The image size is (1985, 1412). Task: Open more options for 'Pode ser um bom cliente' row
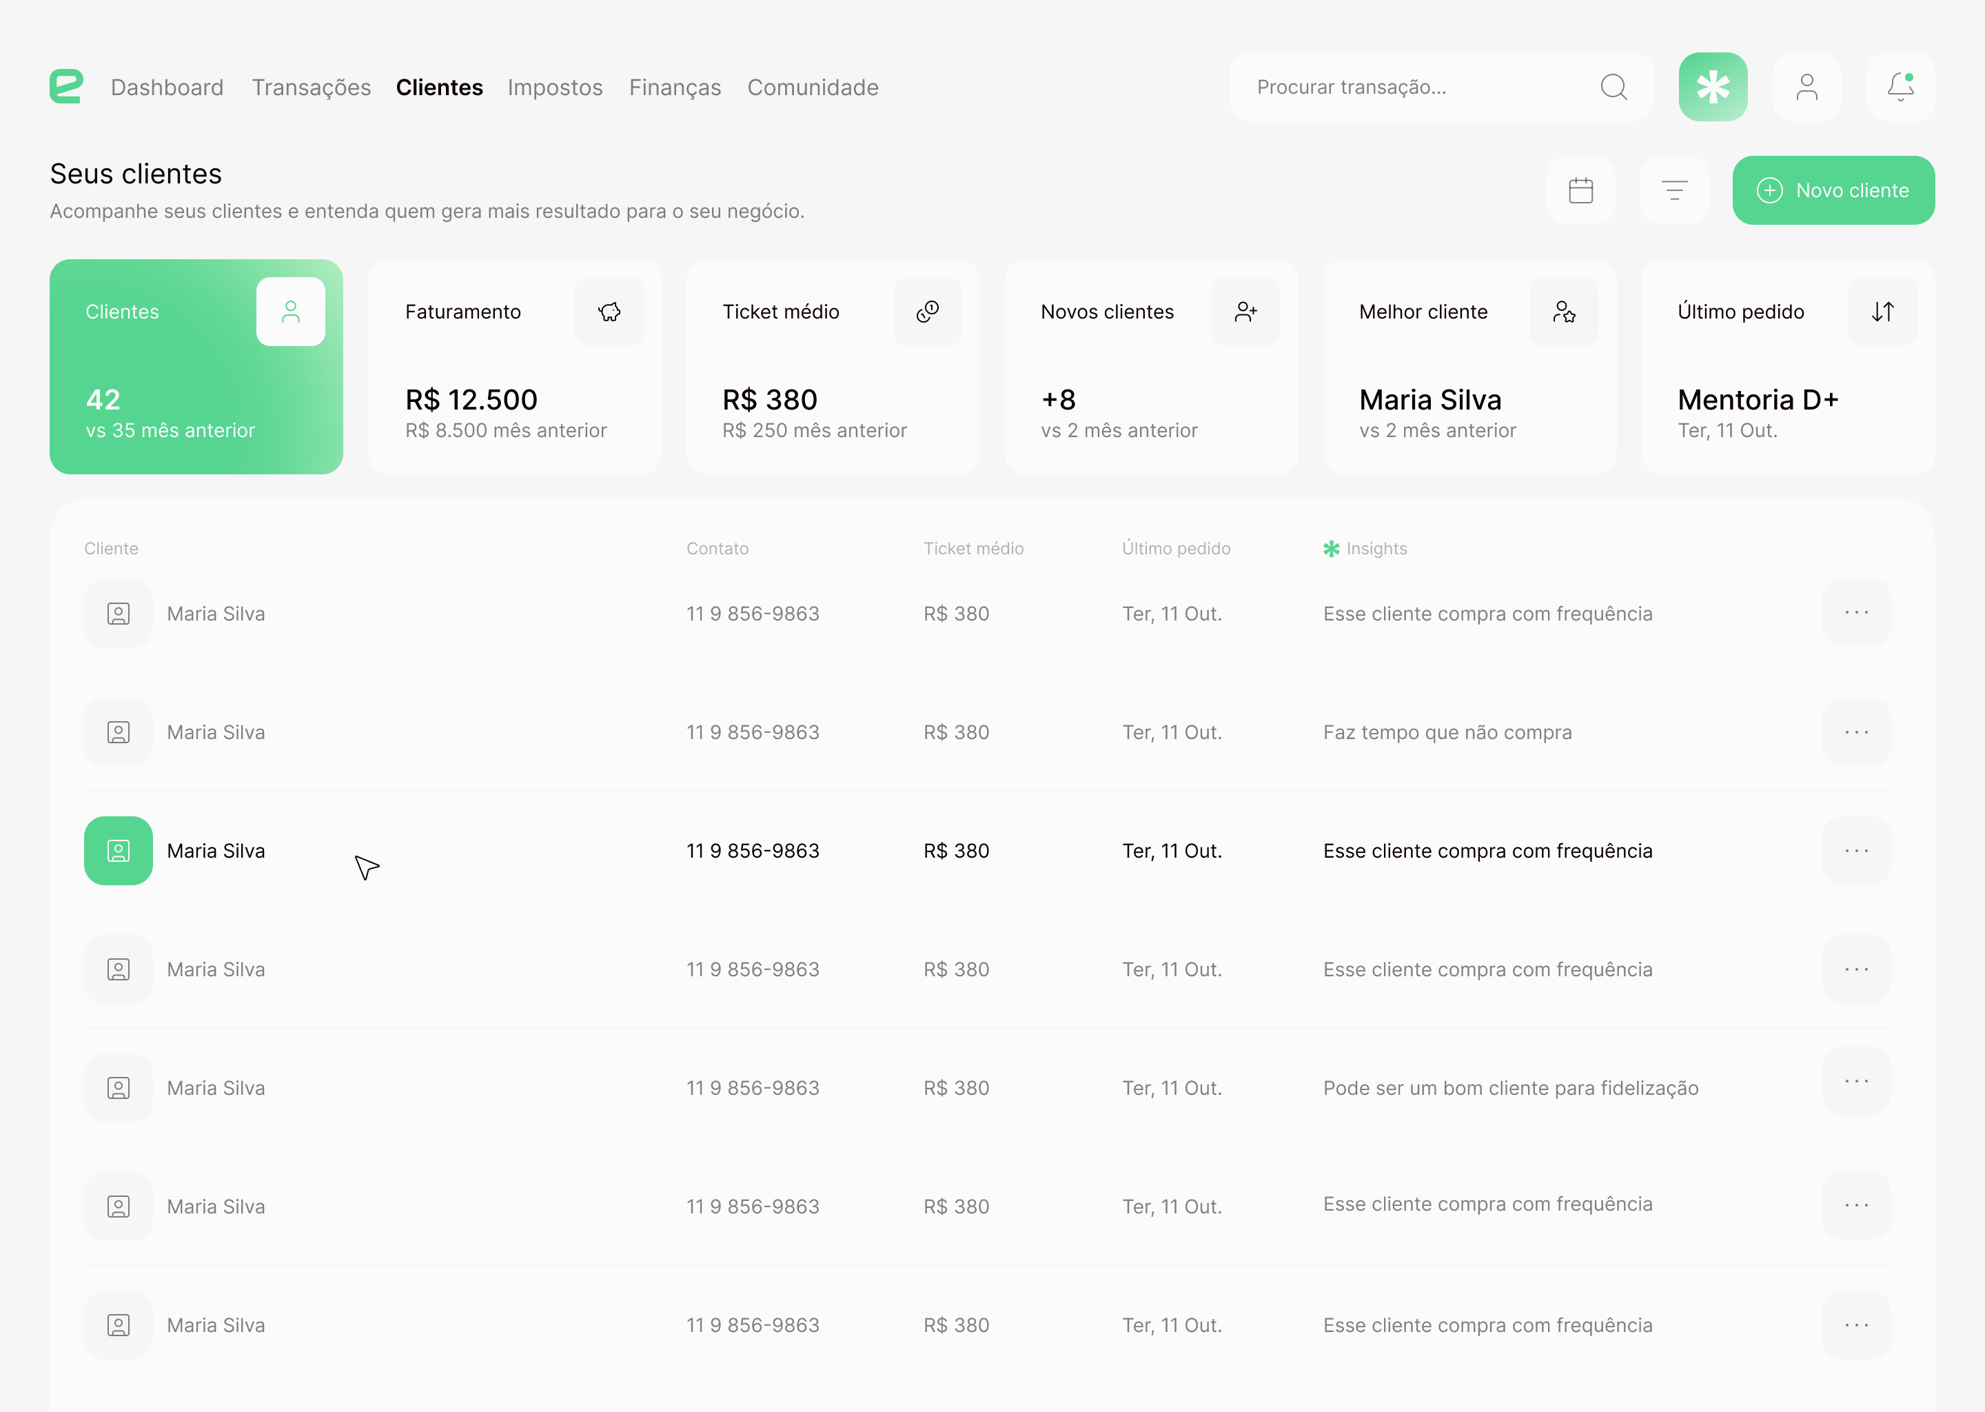tap(1856, 1082)
